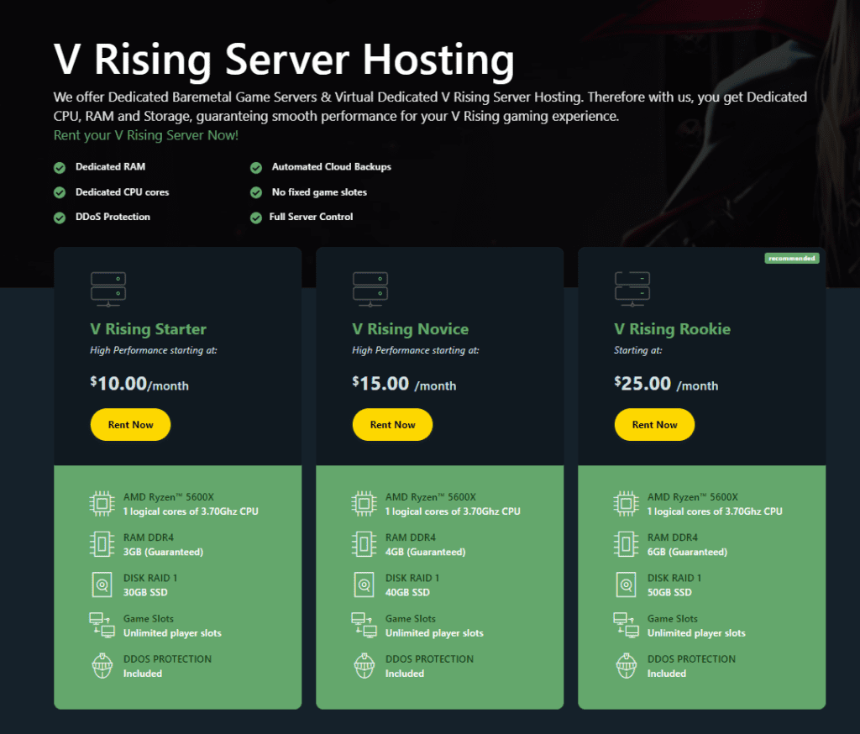Click the checkmark beside DDoS Protection
This screenshot has width=860, height=734.
[60, 218]
